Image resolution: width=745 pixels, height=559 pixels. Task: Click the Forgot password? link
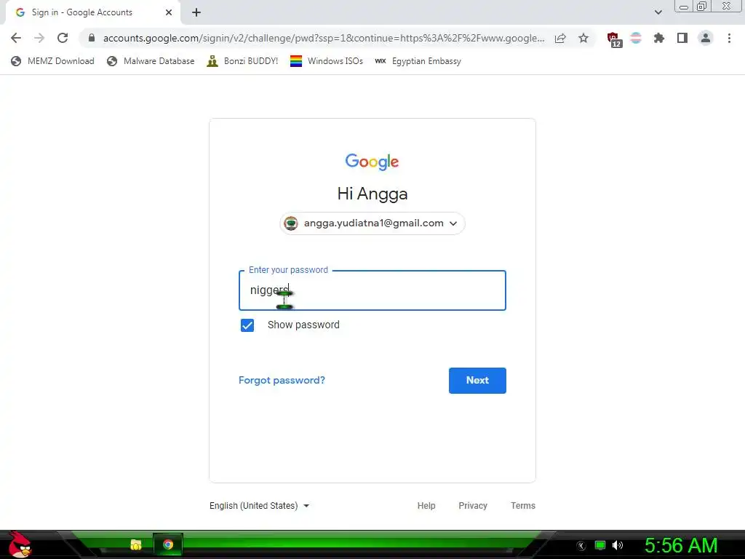tap(282, 380)
